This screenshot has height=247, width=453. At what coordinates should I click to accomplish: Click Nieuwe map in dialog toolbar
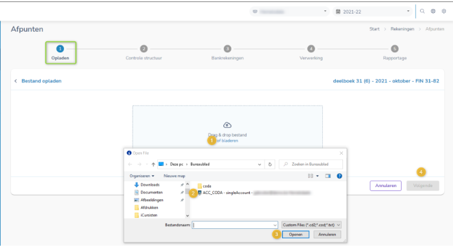point(174,176)
